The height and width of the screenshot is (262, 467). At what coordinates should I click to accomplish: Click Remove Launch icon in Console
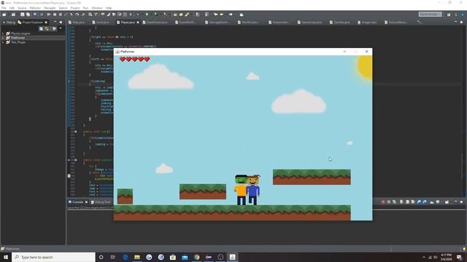point(389,202)
